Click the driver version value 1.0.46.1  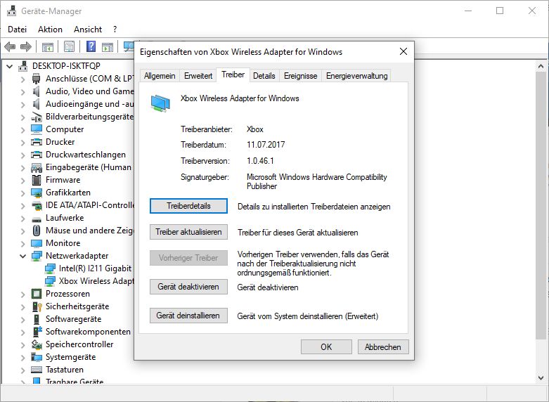[x=260, y=161]
